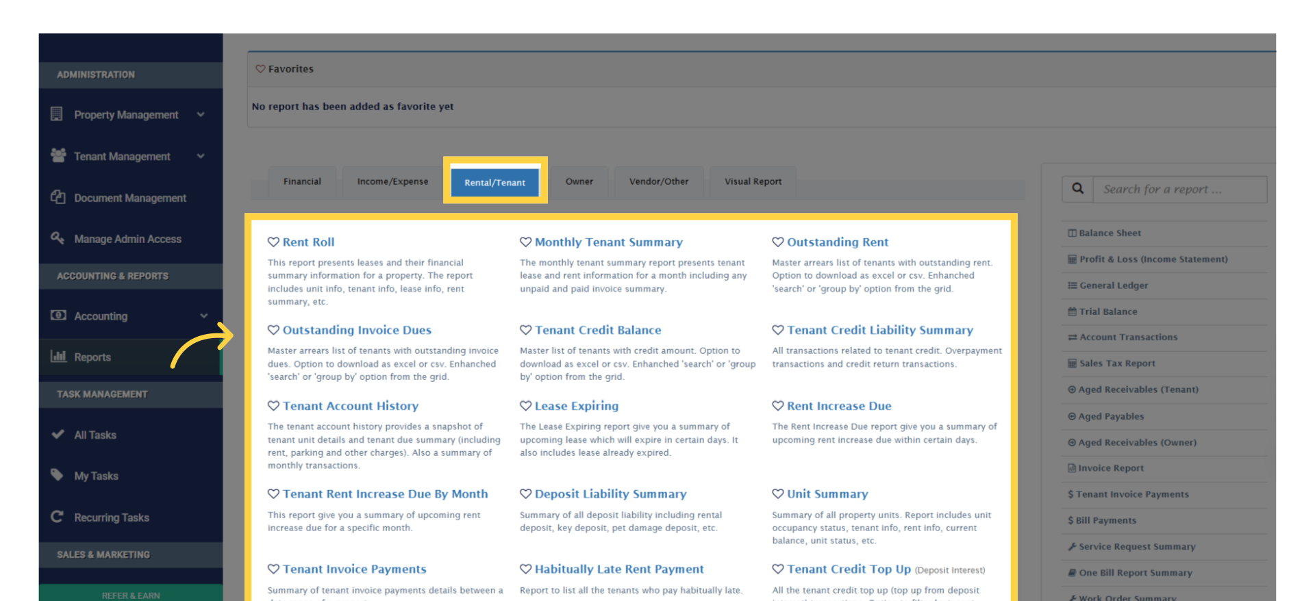The width and height of the screenshot is (1315, 601).
Task: Click the search magnifier icon
Action: click(1077, 188)
